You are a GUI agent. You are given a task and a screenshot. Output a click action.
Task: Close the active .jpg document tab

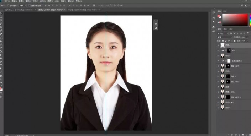coord(65,10)
